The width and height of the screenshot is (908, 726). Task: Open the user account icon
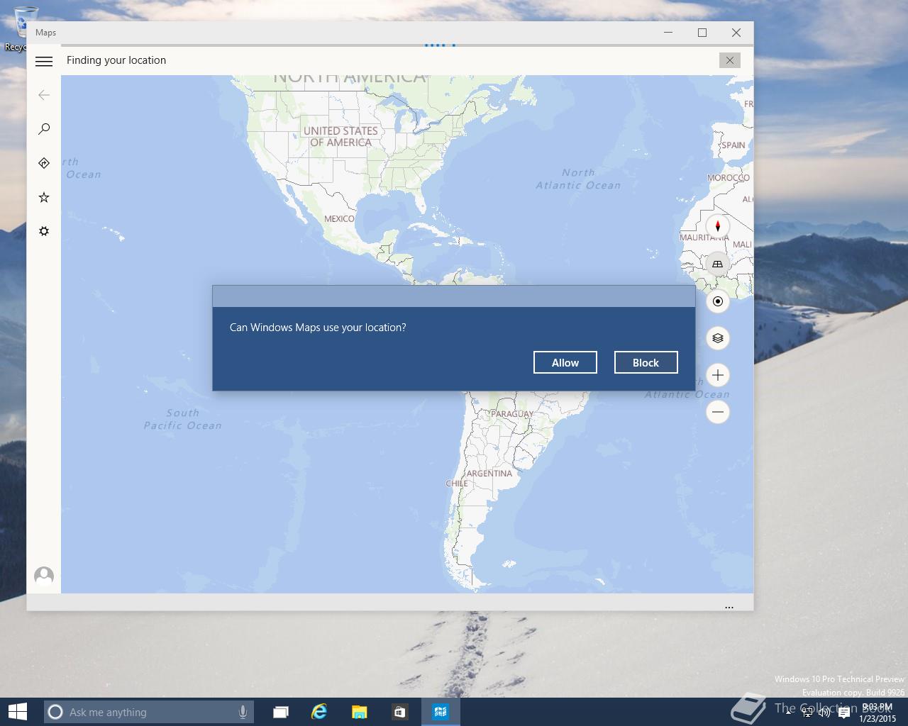pos(44,575)
